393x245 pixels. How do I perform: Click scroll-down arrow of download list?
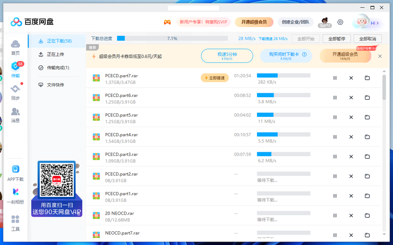tap(384, 235)
